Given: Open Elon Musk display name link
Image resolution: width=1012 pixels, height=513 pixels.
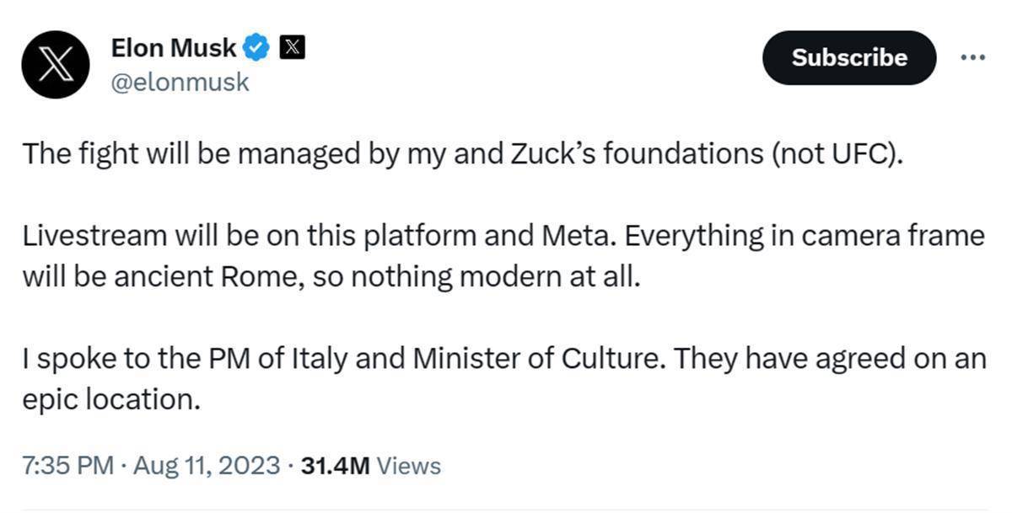Looking at the screenshot, I should click(174, 48).
